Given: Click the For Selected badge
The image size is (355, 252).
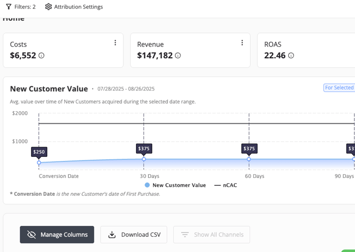Looking at the screenshot, I should (x=339, y=88).
